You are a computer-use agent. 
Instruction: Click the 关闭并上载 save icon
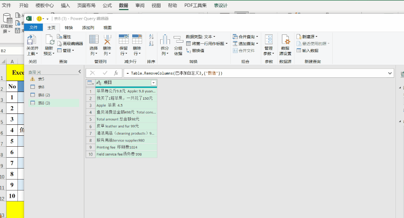[32, 40]
